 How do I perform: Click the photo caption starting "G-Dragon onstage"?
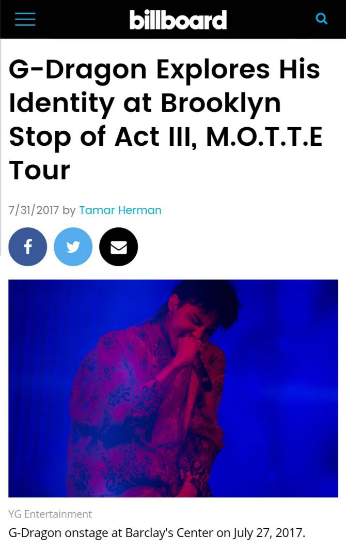157,533
